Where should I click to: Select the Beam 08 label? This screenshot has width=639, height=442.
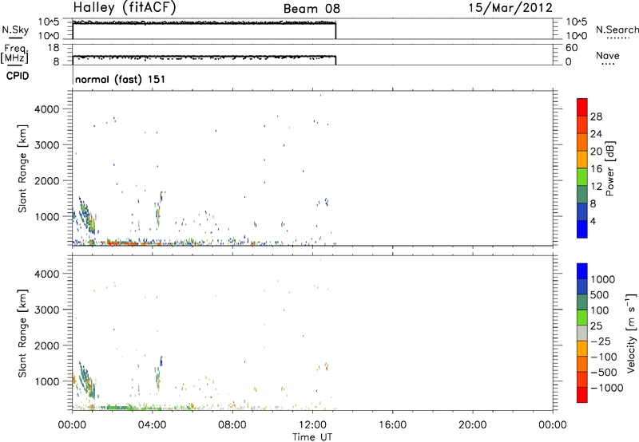point(312,9)
